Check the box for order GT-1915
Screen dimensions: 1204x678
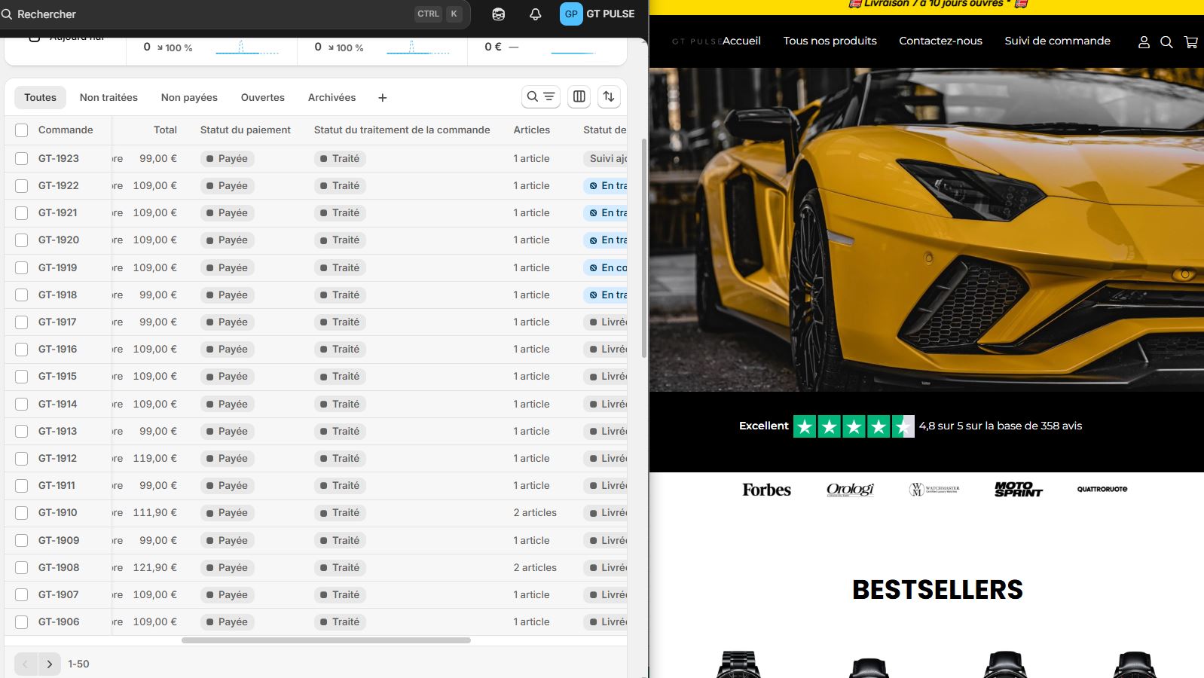[22, 377]
